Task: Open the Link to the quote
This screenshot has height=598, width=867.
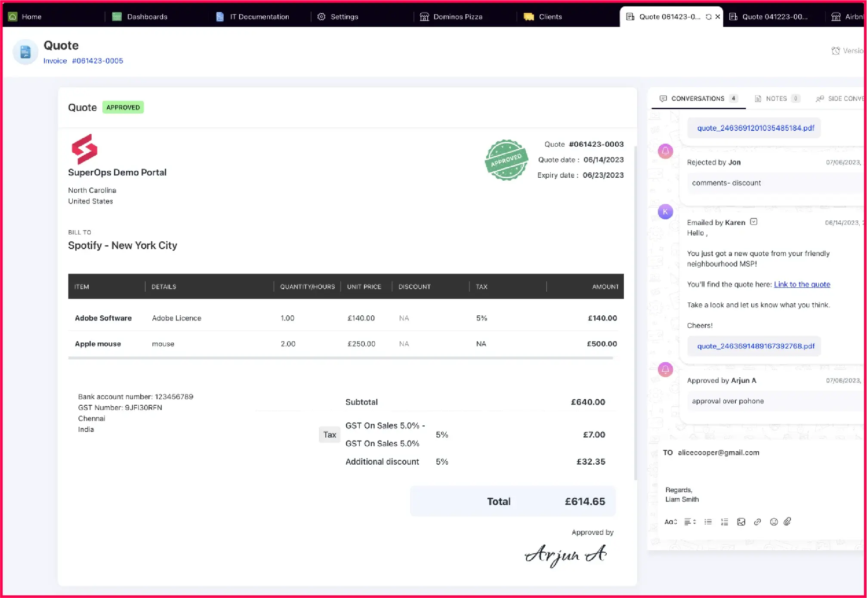Action: point(802,284)
